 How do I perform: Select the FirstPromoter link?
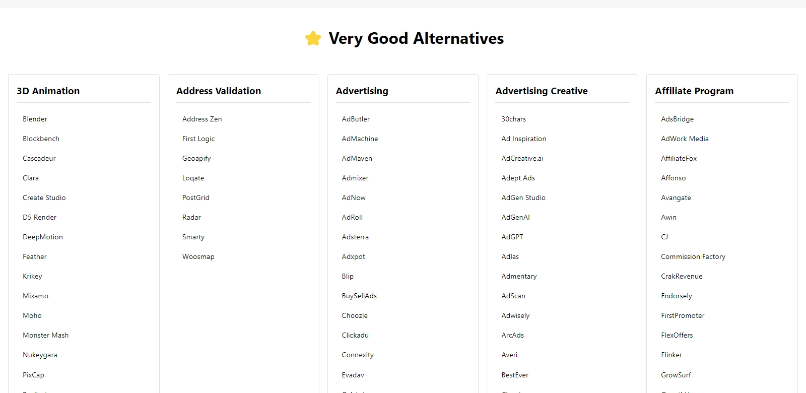683,315
